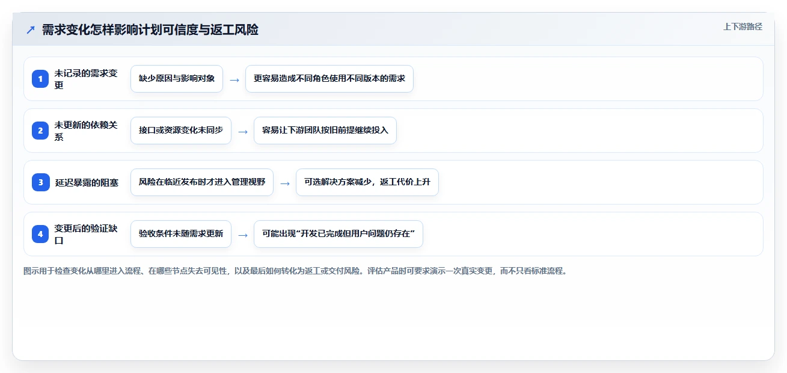Image resolution: width=787 pixels, height=373 pixels.
Task: Click the 可能出现“开发已完成但用户问题仍存在” box
Action: coord(338,234)
